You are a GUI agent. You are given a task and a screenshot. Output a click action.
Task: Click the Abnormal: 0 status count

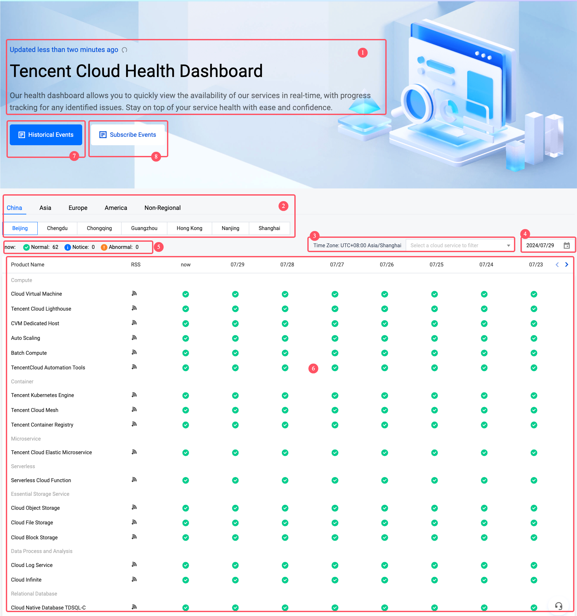(x=120, y=247)
